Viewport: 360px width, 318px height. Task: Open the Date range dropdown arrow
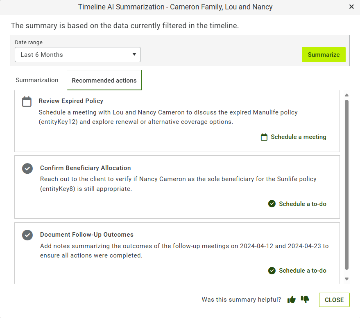(134, 54)
